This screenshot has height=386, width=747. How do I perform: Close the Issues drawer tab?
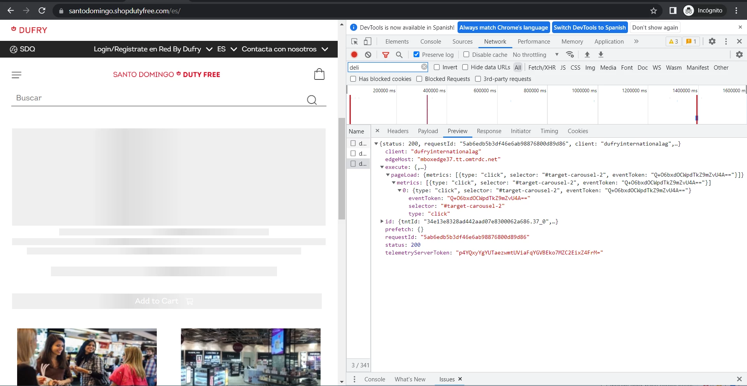(460, 379)
